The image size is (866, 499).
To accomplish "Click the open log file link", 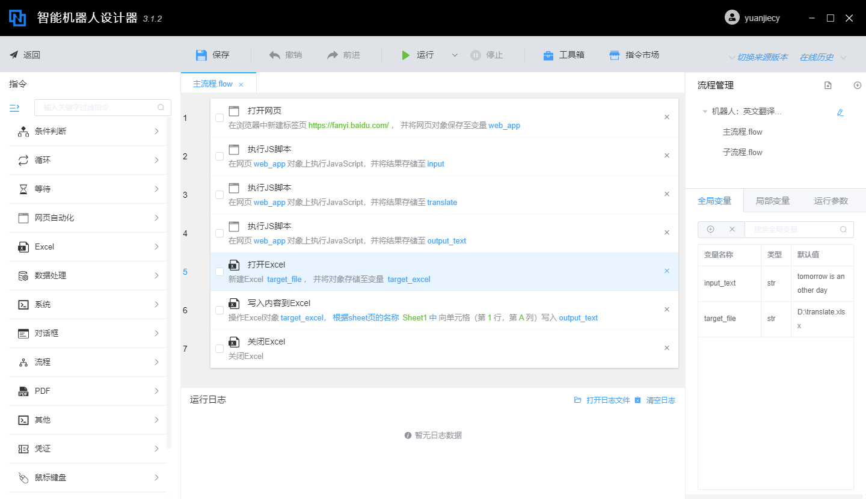I will [x=607, y=400].
